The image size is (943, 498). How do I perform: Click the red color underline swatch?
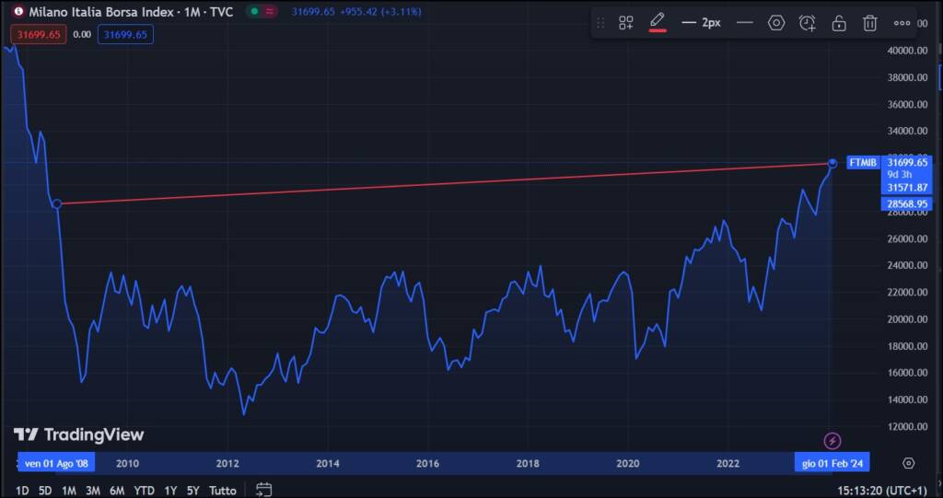658,30
